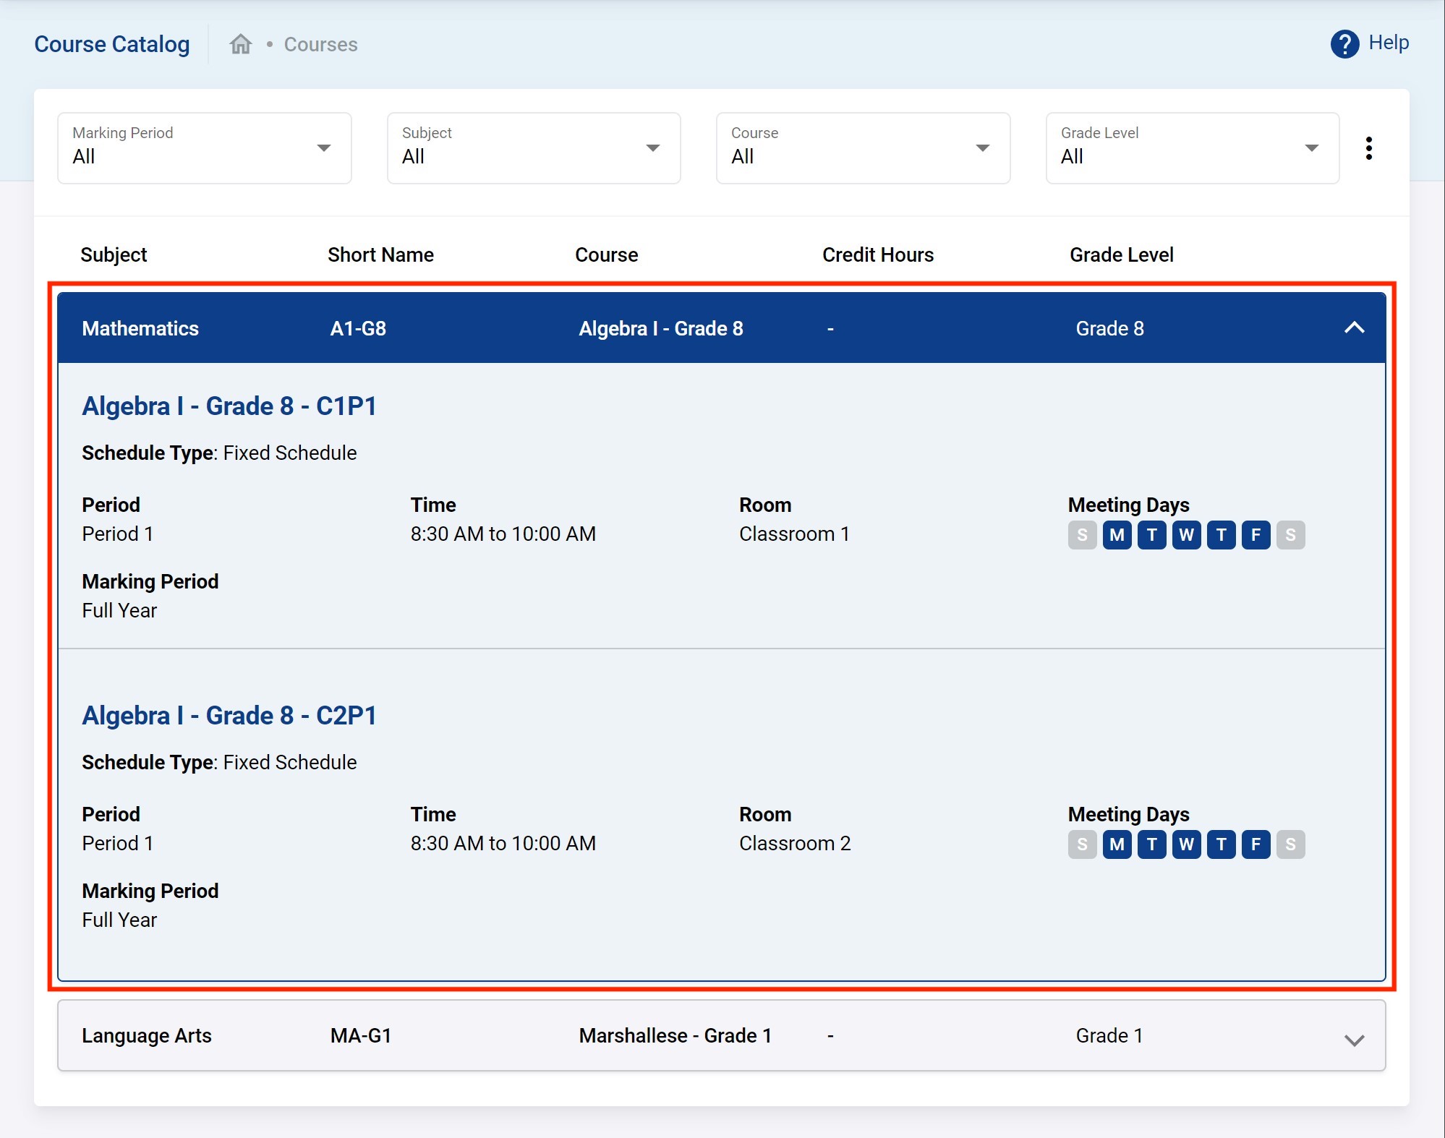Open the Algebra I - Grade 8 - C1P1 link

[x=229, y=406]
